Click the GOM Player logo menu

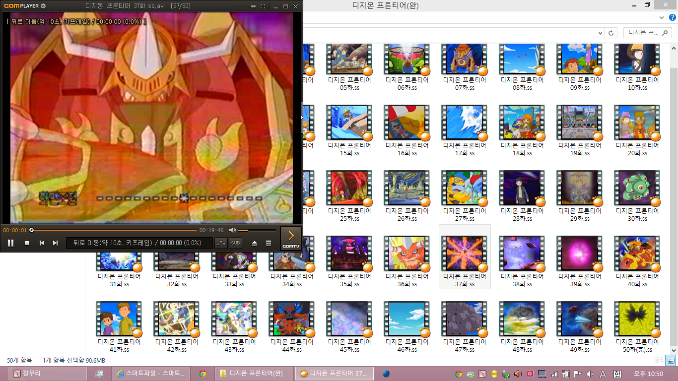coord(20,6)
